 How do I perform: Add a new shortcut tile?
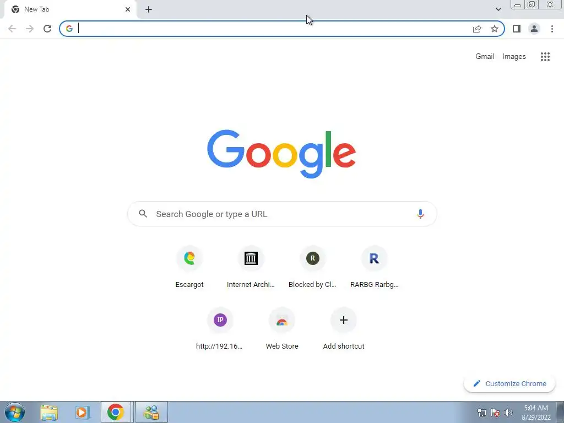pyautogui.click(x=344, y=329)
